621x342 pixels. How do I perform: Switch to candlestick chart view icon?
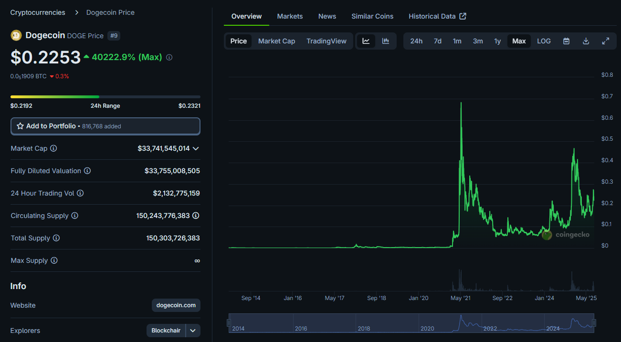tap(386, 41)
